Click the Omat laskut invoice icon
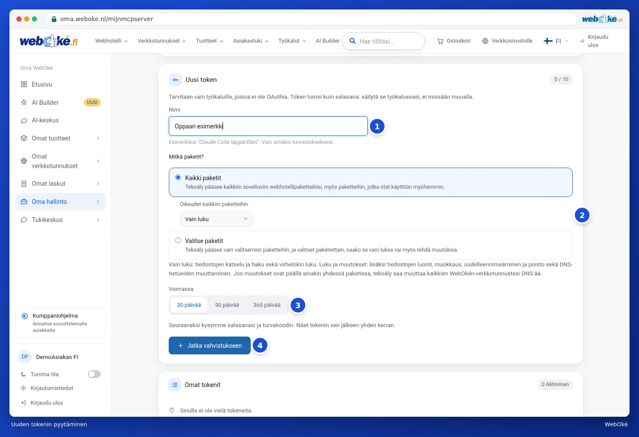639x437 pixels. pos(24,184)
